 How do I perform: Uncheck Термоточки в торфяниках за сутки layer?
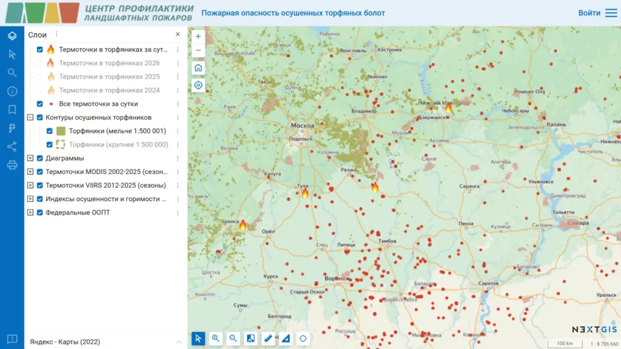(x=39, y=50)
